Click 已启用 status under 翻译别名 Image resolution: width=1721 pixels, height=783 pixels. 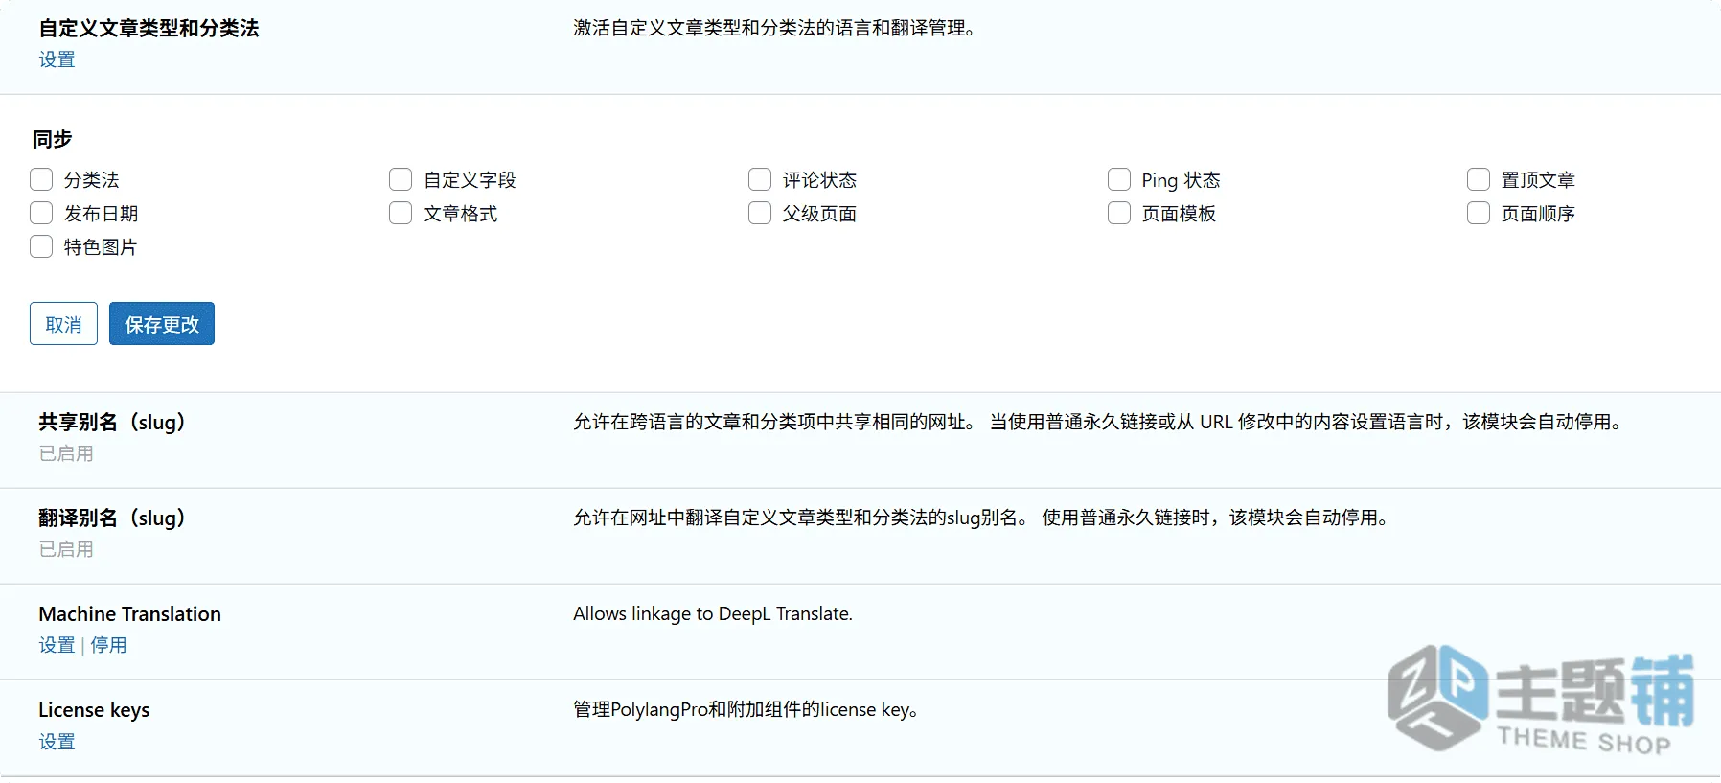[x=66, y=549]
